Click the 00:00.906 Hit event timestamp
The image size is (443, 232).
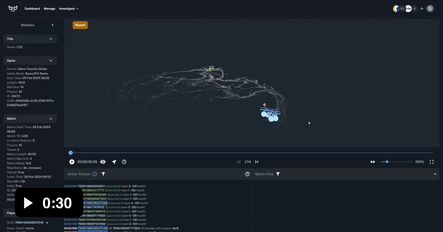point(71,228)
